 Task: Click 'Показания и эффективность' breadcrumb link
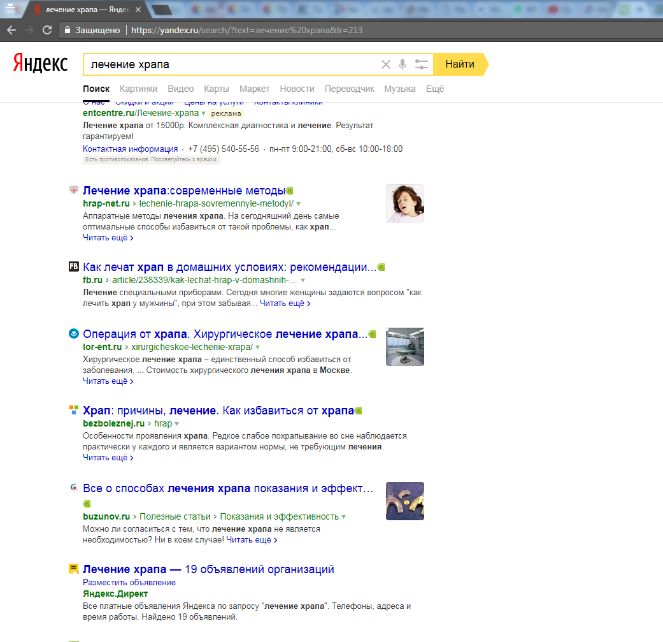[x=280, y=517]
